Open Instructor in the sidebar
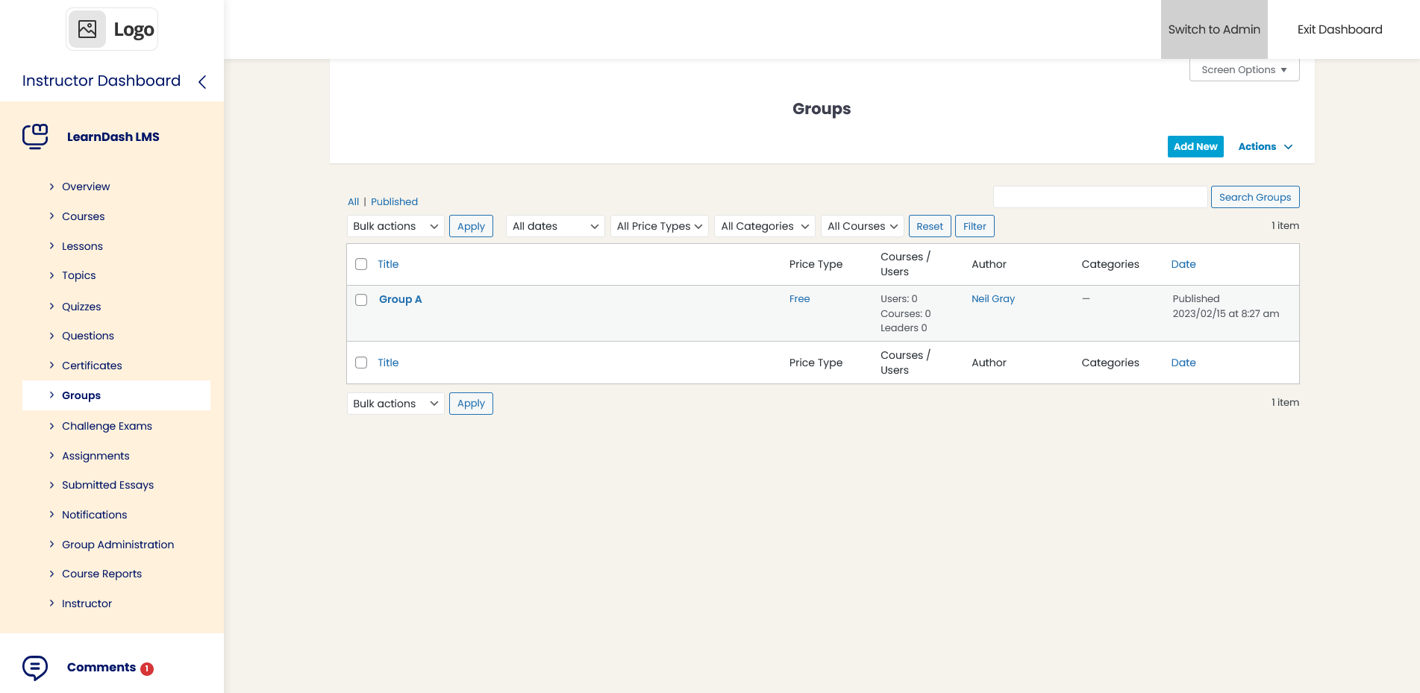 tap(87, 603)
